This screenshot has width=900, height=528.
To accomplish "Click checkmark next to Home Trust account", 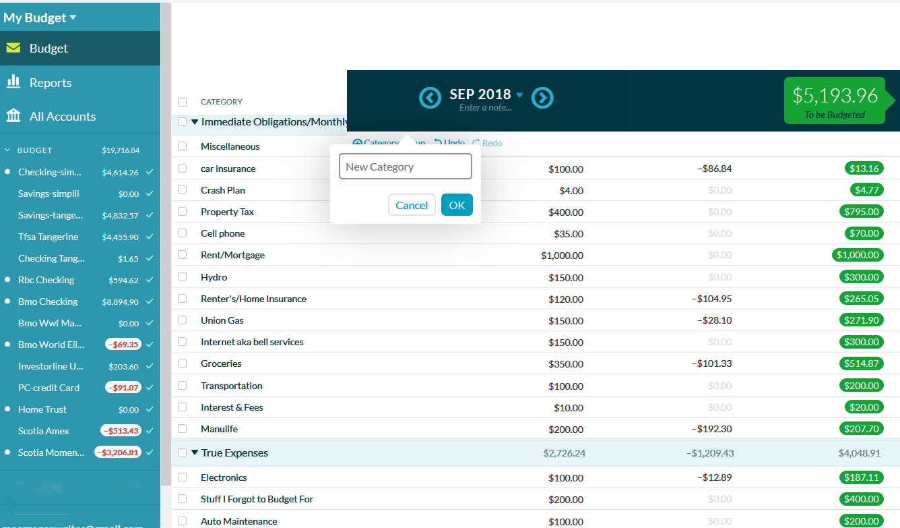I will (x=150, y=409).
